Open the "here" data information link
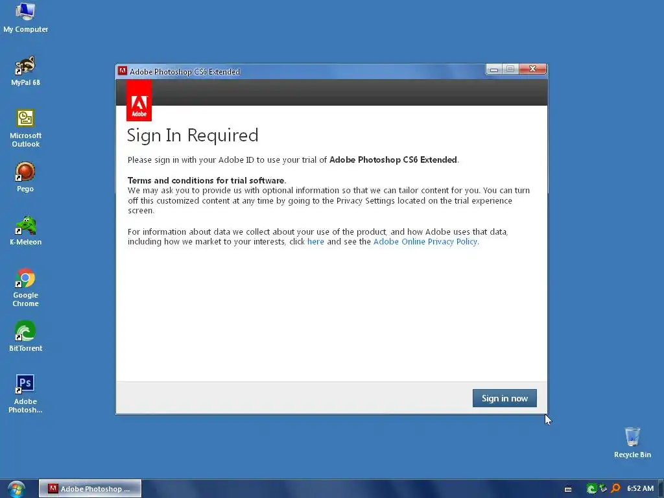664x498 pixels. pyautogui.click(x=316, y=242)
